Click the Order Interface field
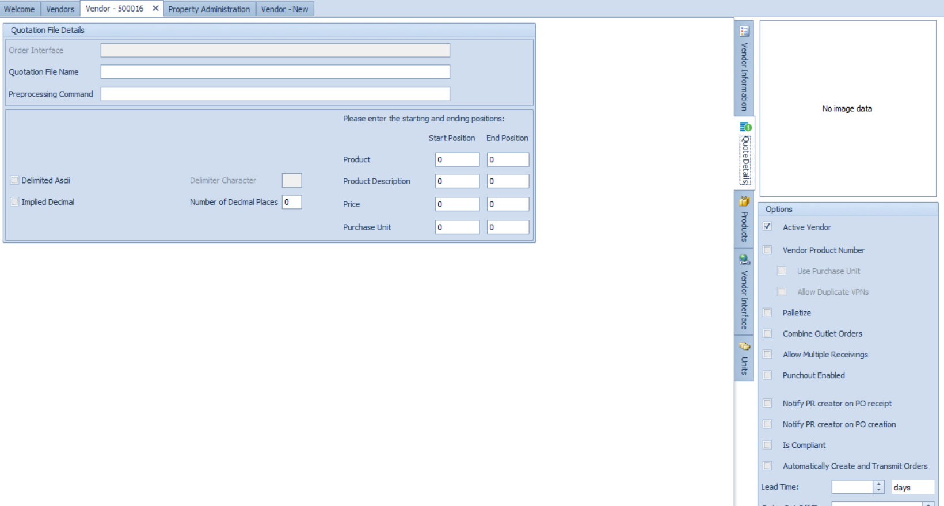Screen dimensions: 944x506 (x=275, y=50)
